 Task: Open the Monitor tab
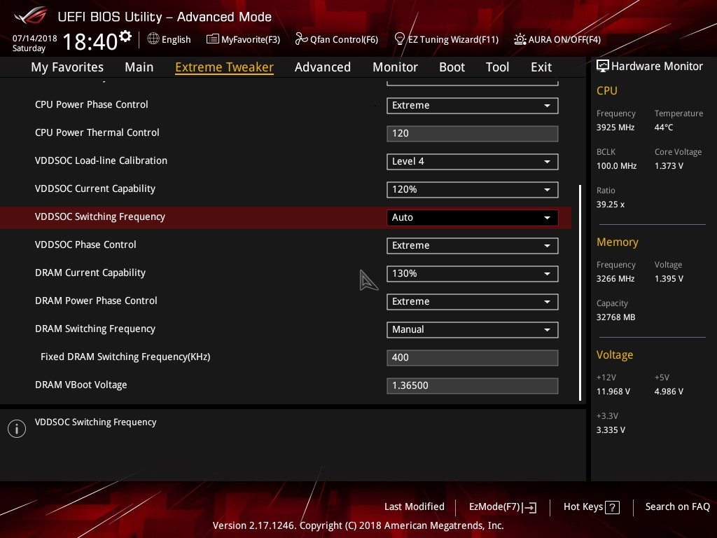(395, 67)
